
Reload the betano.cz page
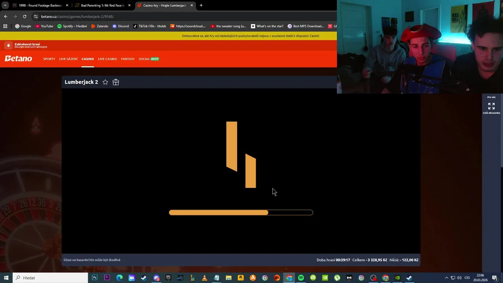pyautogui.click(x=24, y=17)
